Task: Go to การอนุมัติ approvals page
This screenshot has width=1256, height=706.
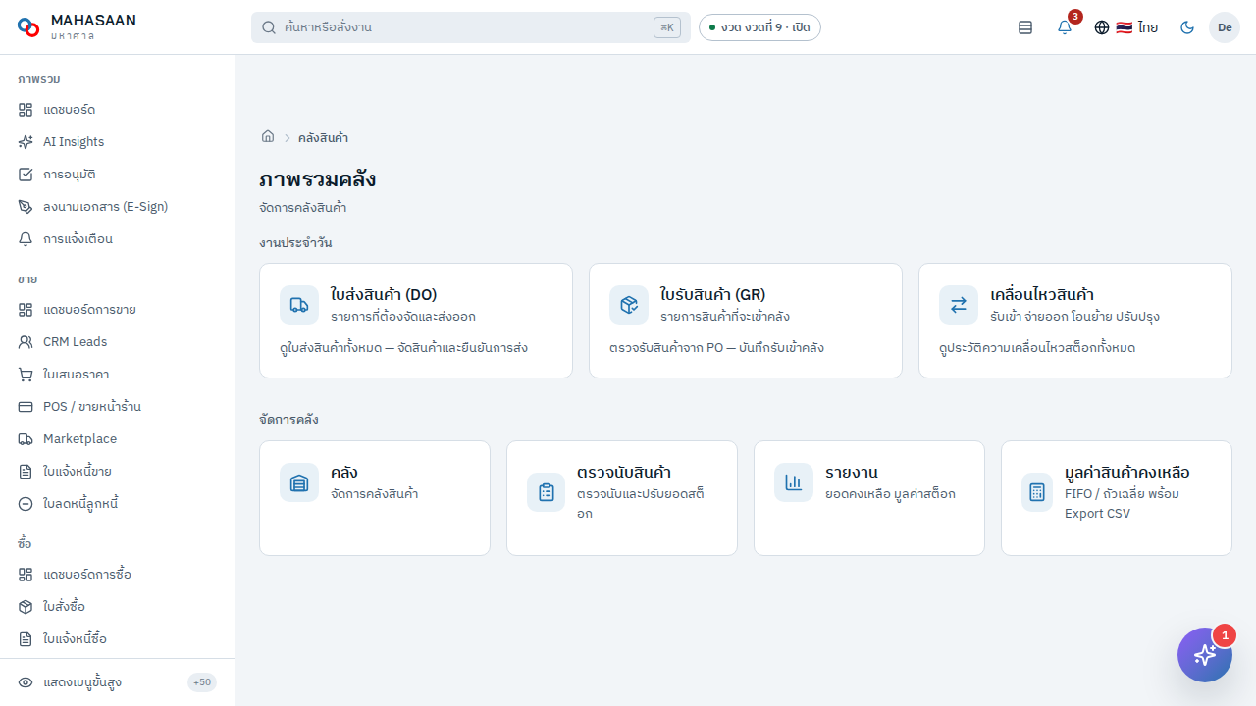Action: click(117, 175)
